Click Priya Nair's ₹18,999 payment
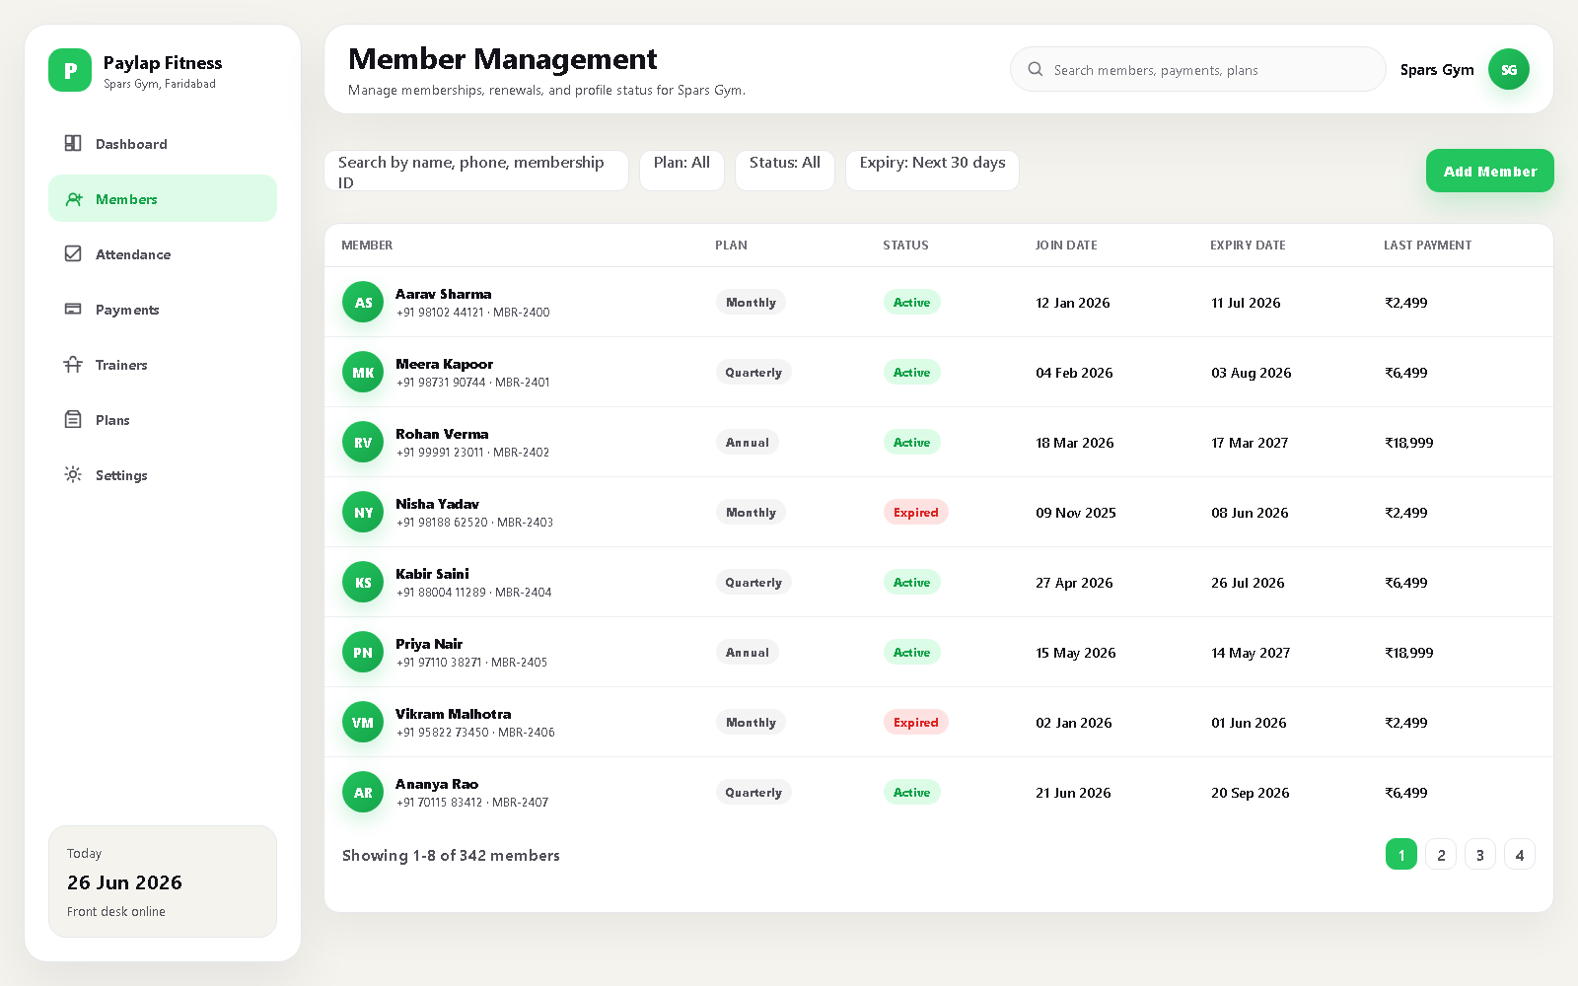1578x986 pixels. (x=1409, y=653)
